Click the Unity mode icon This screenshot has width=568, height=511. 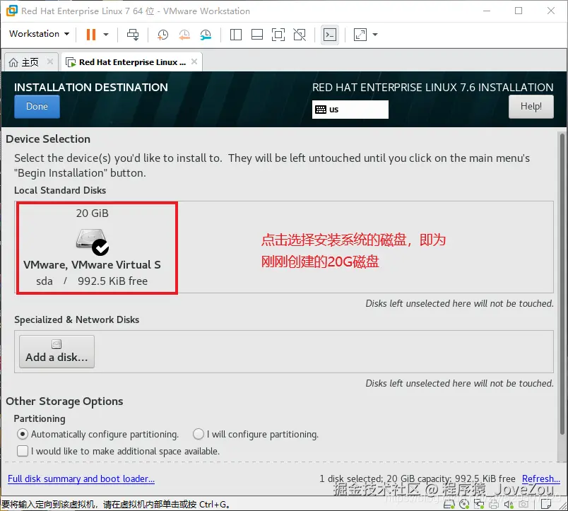pyautogui.click(x=300, y=35)
